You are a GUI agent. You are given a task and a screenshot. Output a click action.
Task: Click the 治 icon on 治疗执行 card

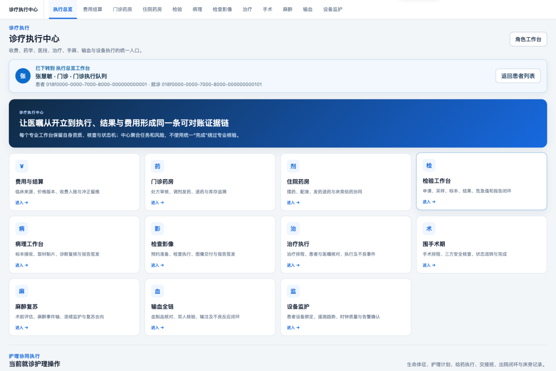tap(293, 229)
